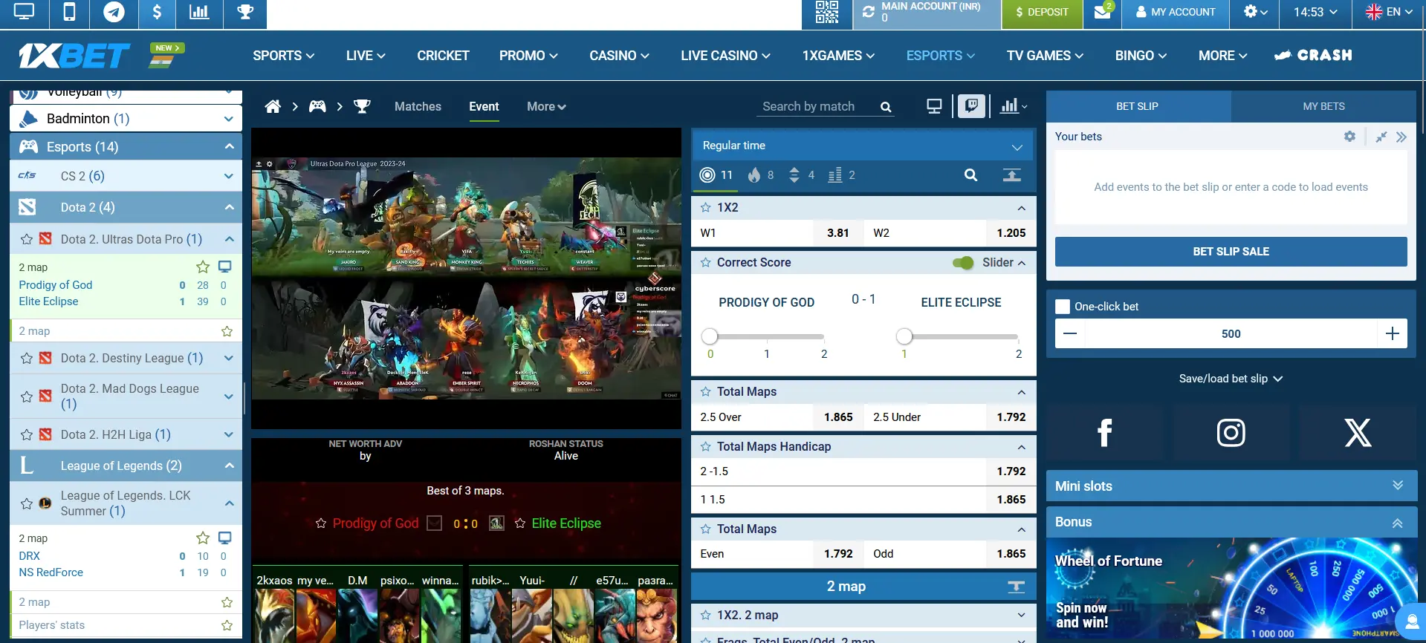Click the Wheel of Fortune bonus banner

tap(1231, 588)
